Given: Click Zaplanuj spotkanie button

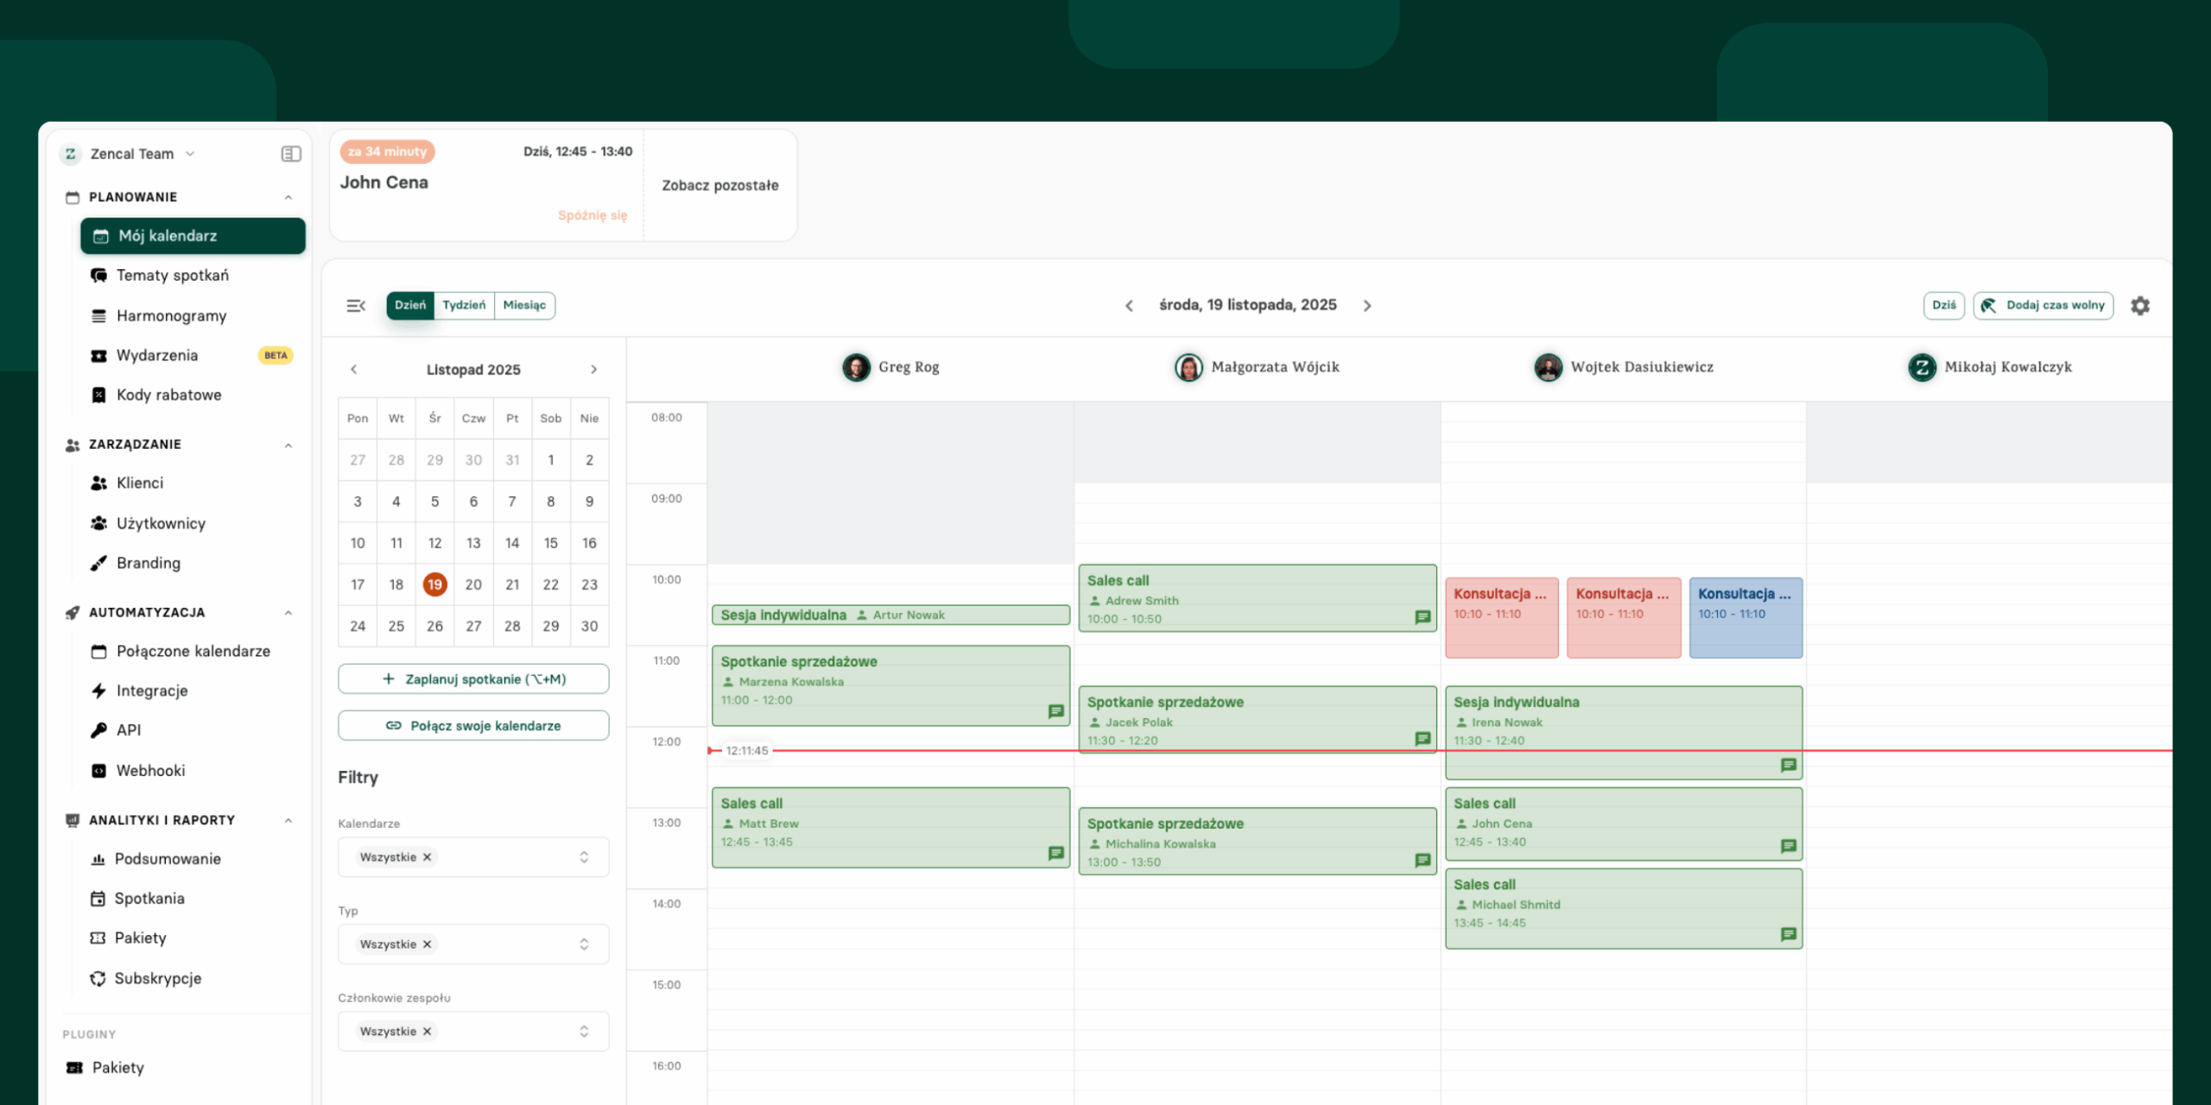Looking at the screenshot, I should [473, 679].
